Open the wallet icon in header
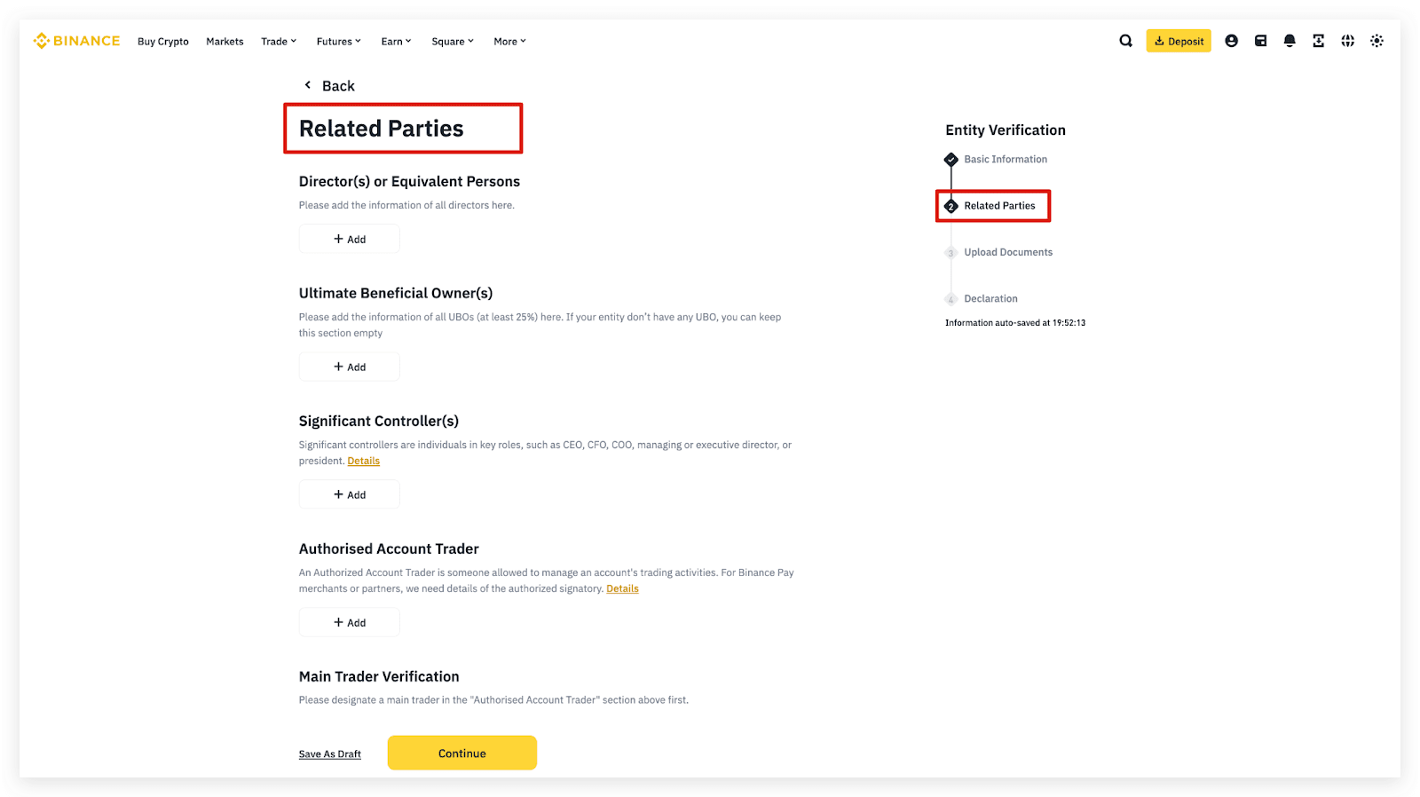Screen dimensions: 1420x797 (1260, 41)
